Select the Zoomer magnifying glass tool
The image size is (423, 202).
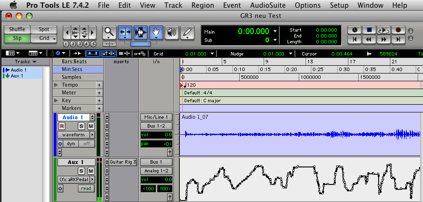coord(110,33)
